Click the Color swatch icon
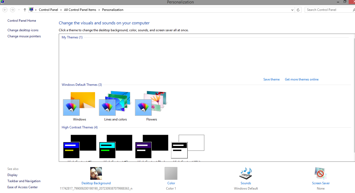 coord(171,173)
